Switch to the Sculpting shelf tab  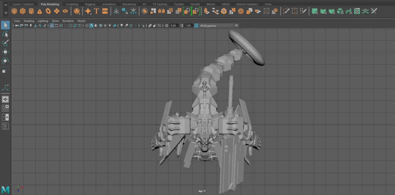pos(72,4)
